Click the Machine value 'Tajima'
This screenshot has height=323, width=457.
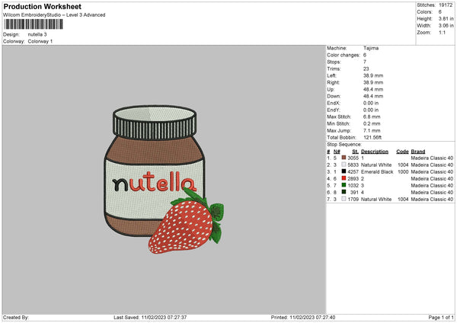[x=371, y=48]
